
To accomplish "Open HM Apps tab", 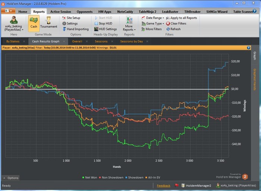I will 105,12.
